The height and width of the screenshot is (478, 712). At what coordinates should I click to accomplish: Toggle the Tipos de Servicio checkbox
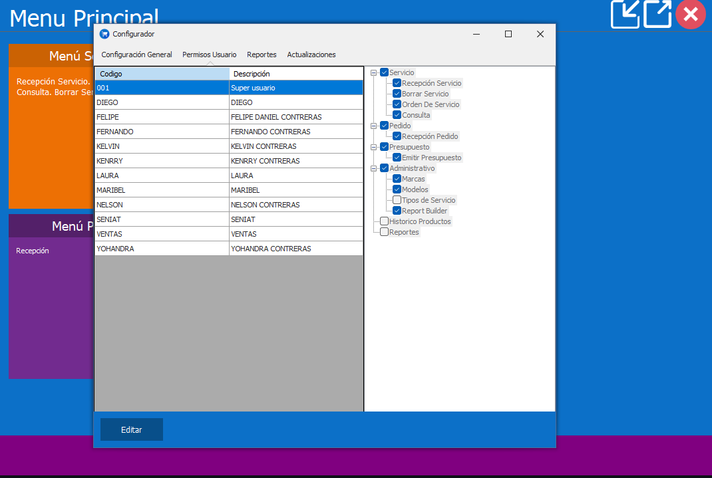[x=397, y=200]
